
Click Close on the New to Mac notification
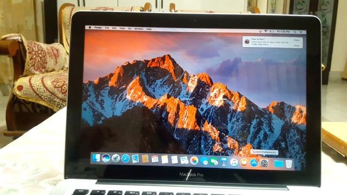point(297,40)
